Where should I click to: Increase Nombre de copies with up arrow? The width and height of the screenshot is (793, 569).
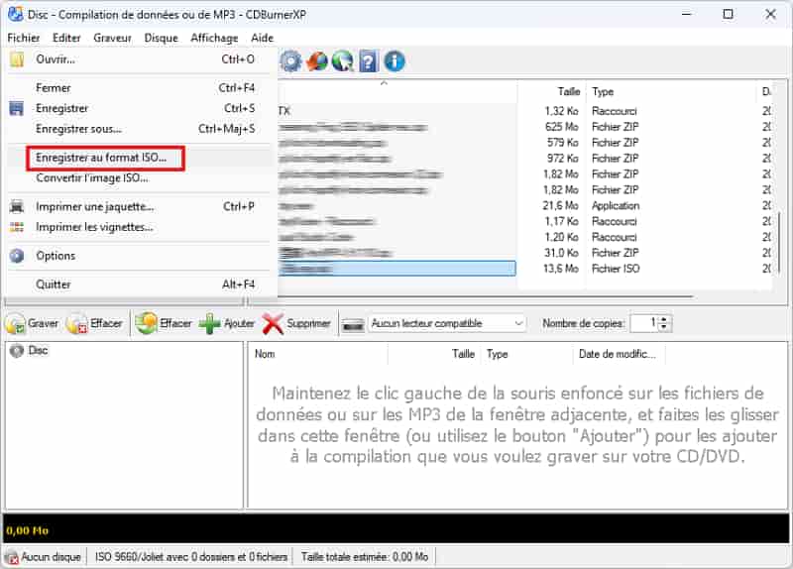click(664, 319)
